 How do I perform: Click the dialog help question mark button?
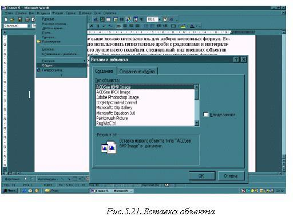pyautogui.click(x=236, y=60)
